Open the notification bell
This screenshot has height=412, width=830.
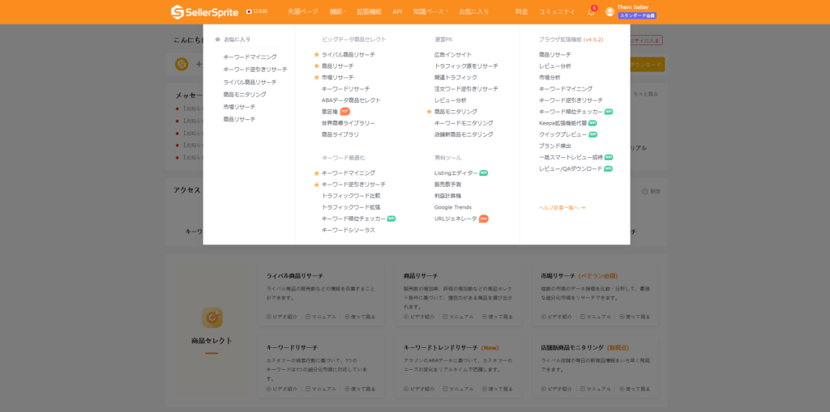[x=591, y=12]
